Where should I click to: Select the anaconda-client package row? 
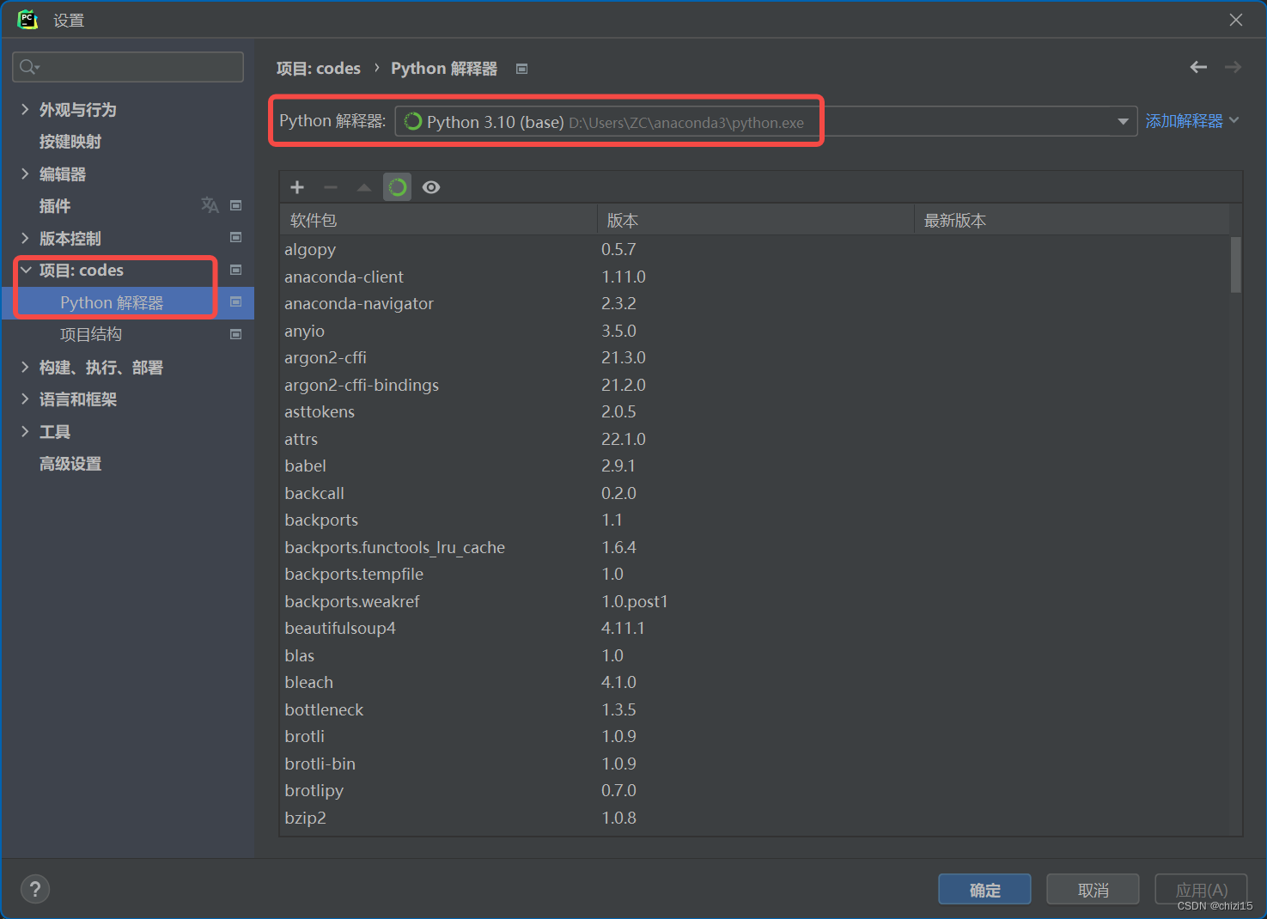tap(754, 277)
